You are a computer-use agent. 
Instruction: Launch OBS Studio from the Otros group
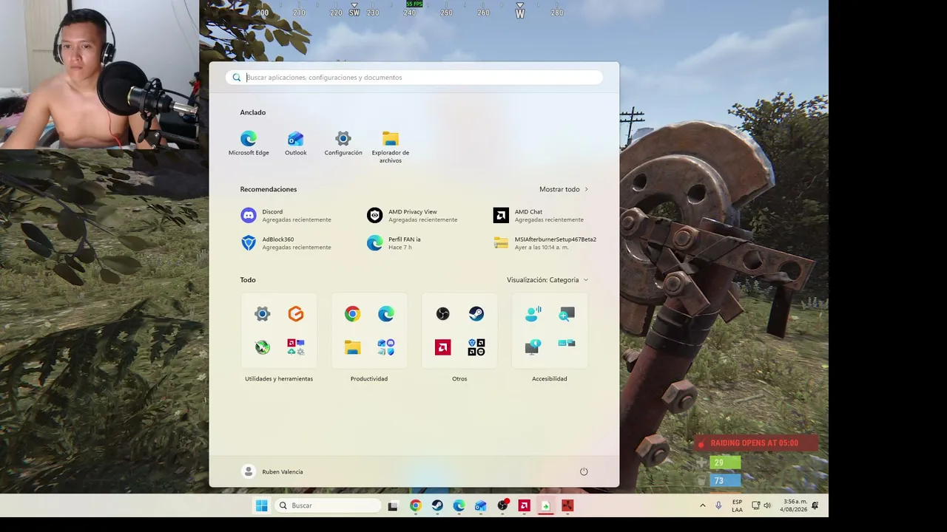click(x=443, y=314)
